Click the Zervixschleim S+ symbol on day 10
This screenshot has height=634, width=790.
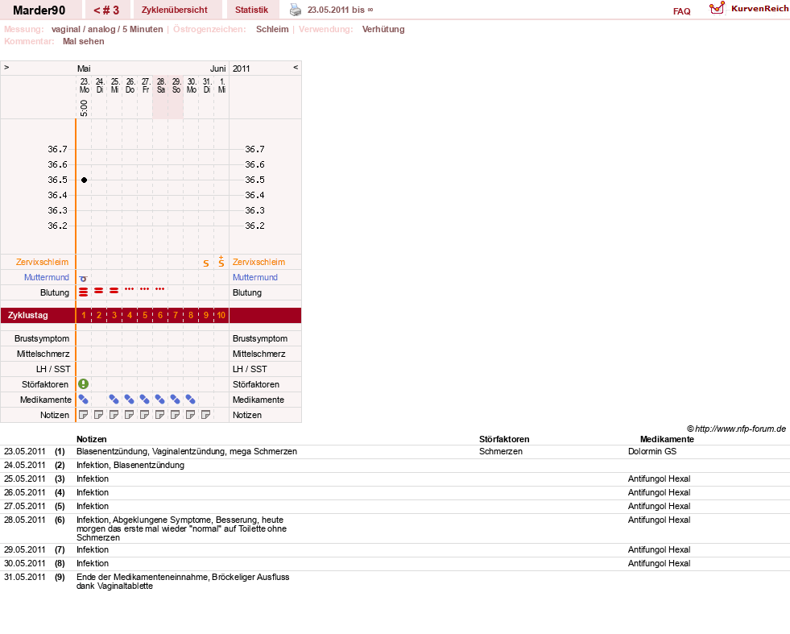pos(221,261)
